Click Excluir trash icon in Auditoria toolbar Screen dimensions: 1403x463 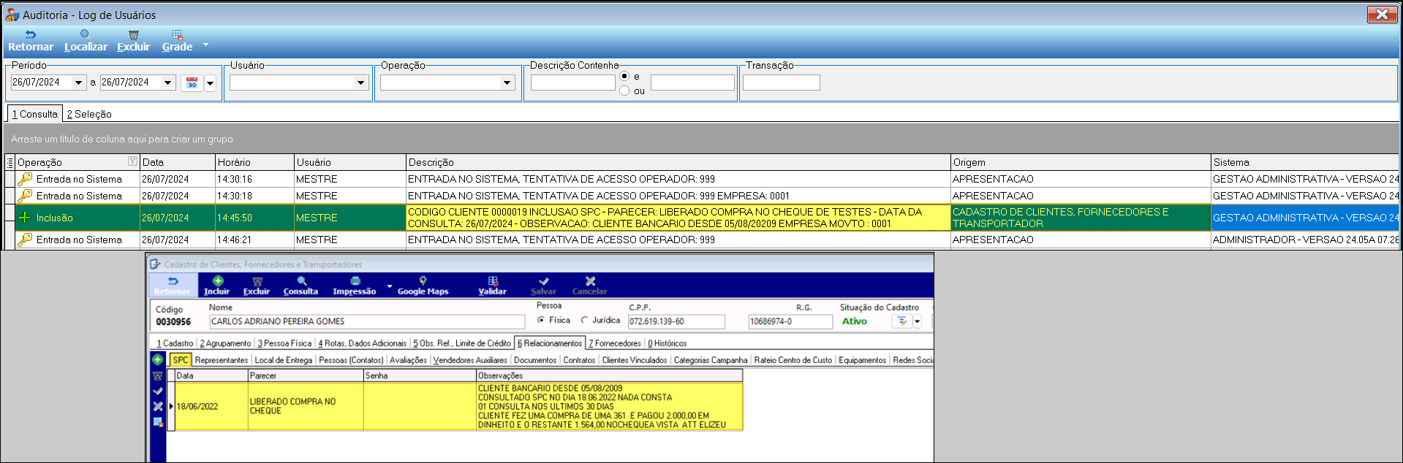click(133, 34)
